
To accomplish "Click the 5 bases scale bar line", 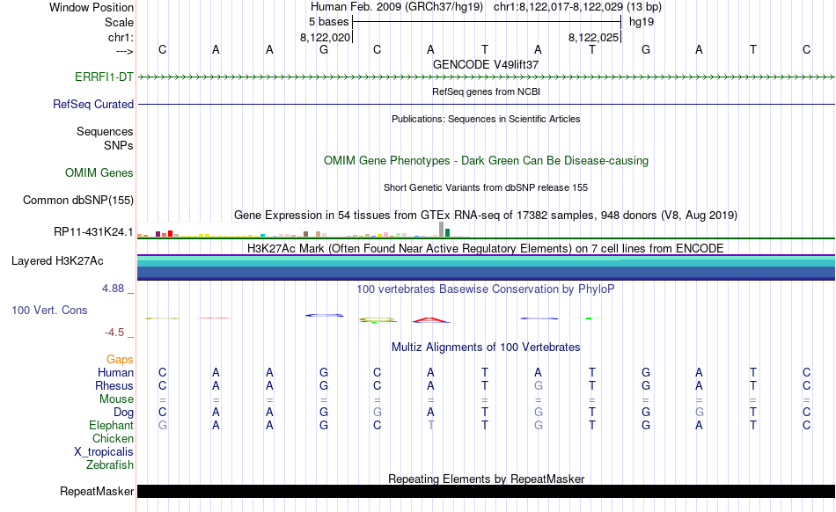I will tap(487, 22).
